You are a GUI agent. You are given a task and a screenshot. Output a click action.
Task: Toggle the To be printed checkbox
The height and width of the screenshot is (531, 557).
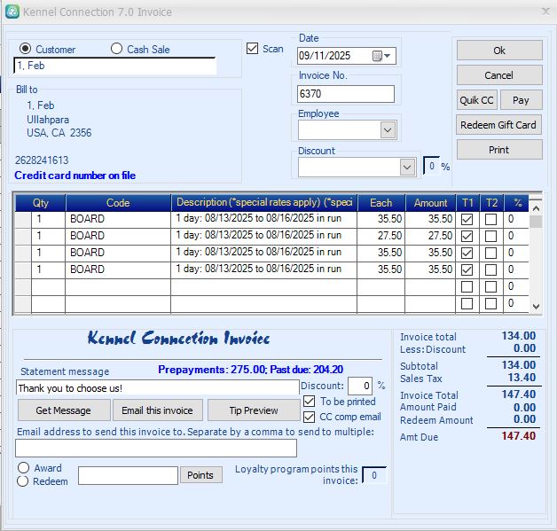coord(309,402)
